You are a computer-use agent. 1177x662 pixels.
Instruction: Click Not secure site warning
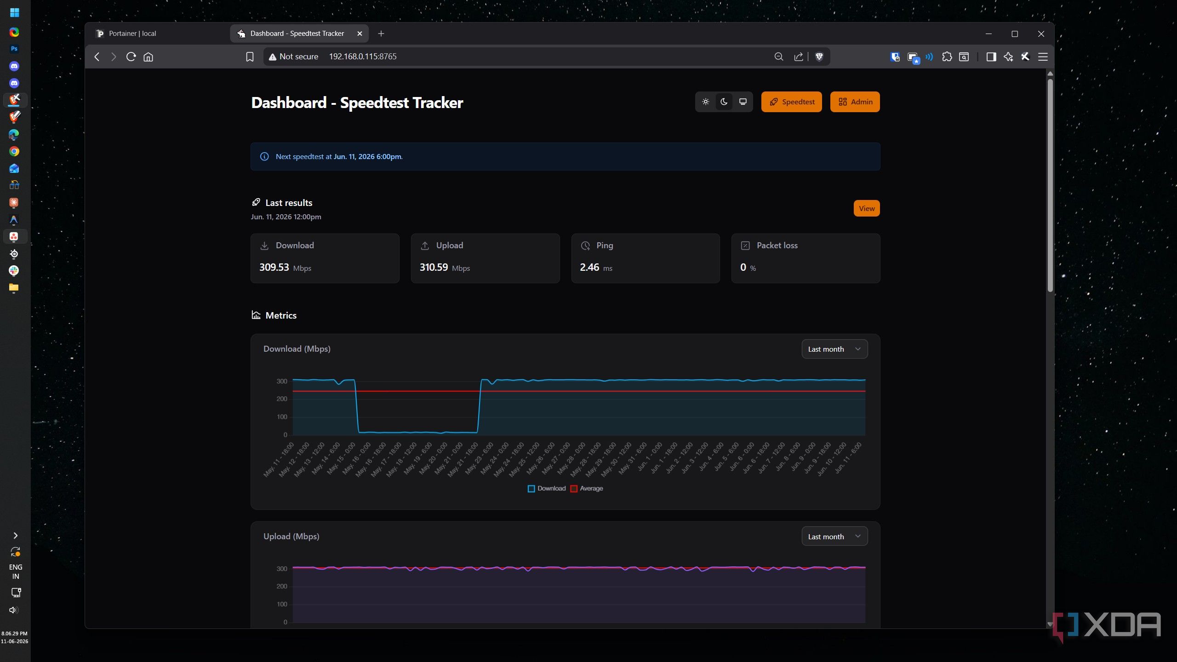[293, 57]
